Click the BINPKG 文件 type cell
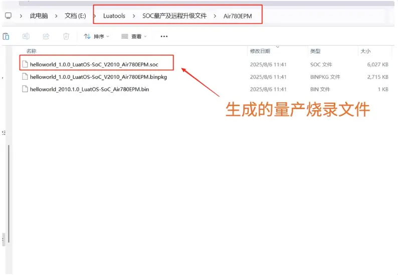This screenshot has width=398, height=275. (x=325, y=77)
